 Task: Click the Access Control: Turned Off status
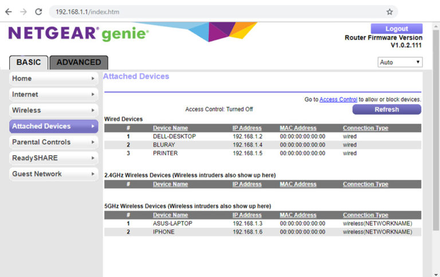pos(219,109)
